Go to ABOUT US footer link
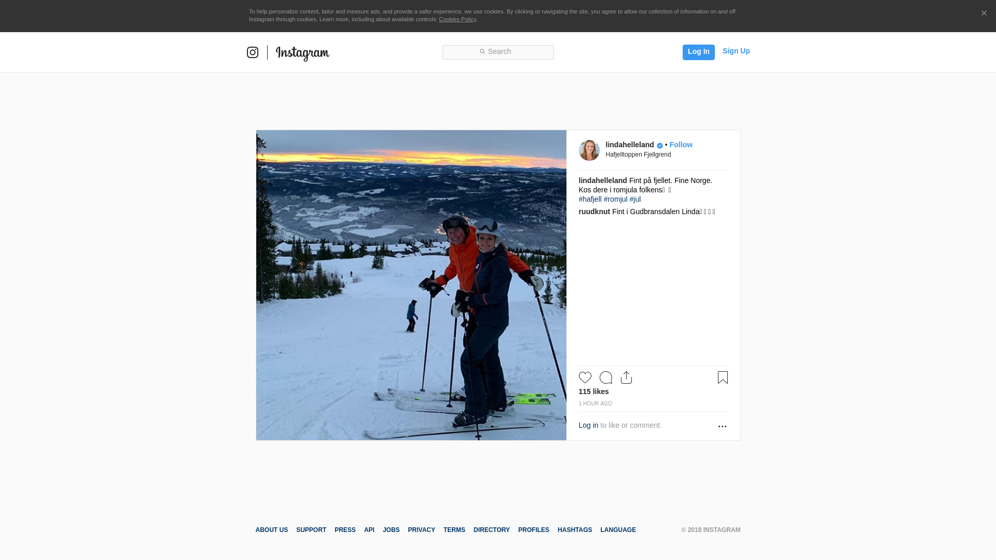The width and height of the screenshot is (996, 560). [x=271, y=530]
